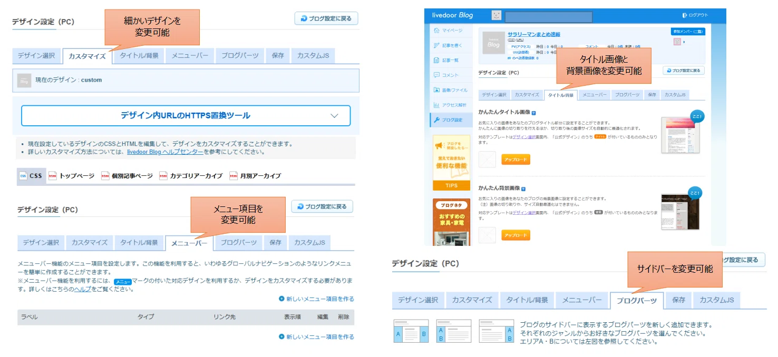Viewport: 778px width, 357px height.
Task: Open メニューバー tab in livedoor Blog window
Action: pos(595,95)
